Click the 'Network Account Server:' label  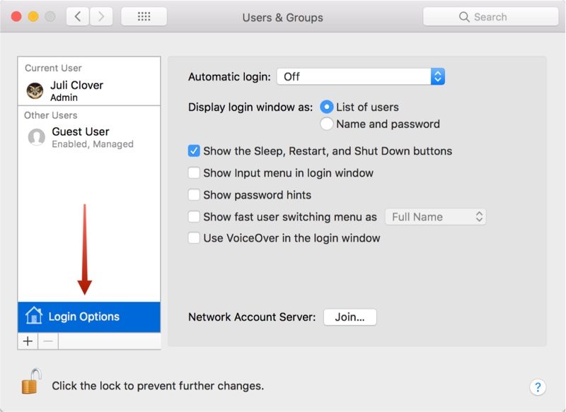(252, 317)
